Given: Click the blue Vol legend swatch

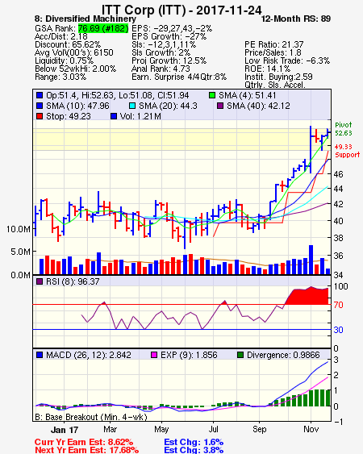Looking at the screenshot, I should pyautogui.click(x=114, y=116).
